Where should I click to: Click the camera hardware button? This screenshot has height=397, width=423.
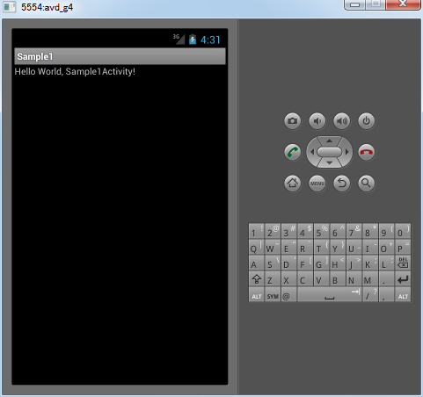point(292,121)
